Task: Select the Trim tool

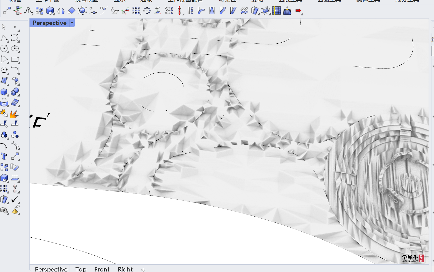Action: tap(4, 124)
